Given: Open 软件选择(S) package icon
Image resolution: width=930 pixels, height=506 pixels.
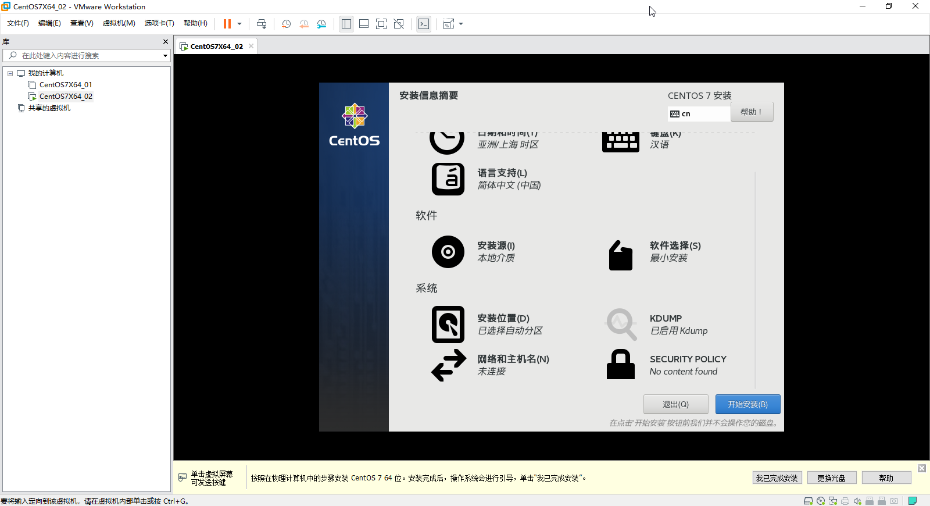Looking at the screenshot, I should 621,255.
